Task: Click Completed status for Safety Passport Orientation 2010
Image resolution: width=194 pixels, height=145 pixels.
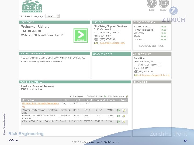Action: click(65, 110)
